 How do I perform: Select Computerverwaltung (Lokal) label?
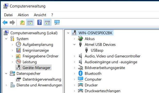click(34, 33)
